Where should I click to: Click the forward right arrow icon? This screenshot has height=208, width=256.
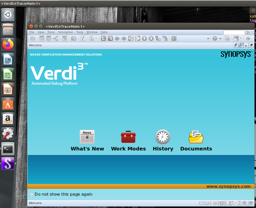click(124, 39)
